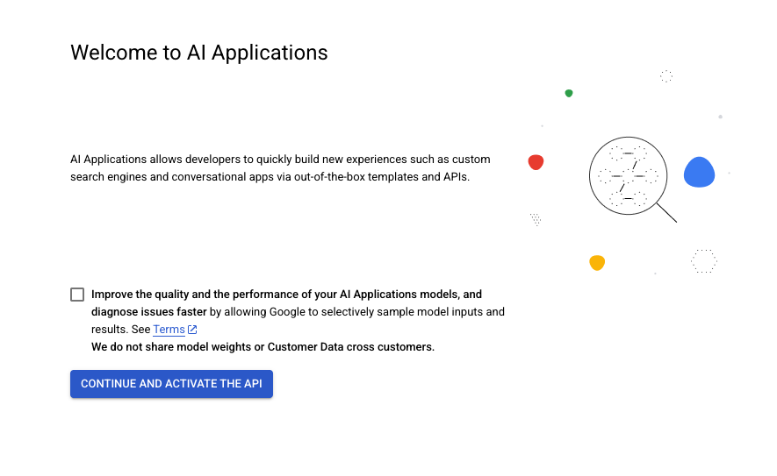Click the large blue blob shape
This screenshot has width=777, height=476.
point(699,173)
